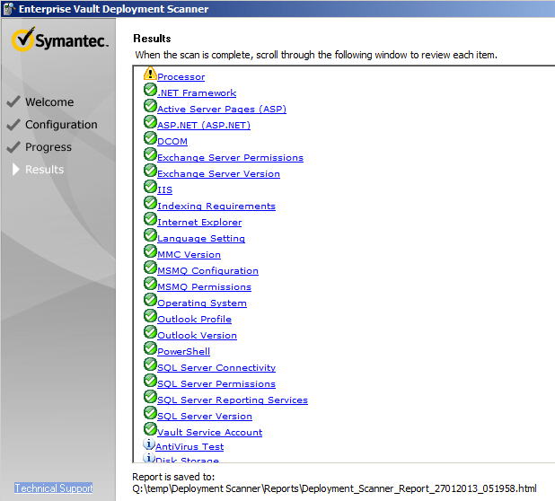Image resolution: width=555 pixels, height=501 pixels.
Task: Click the saved report file path text
Action: (334, 489)
